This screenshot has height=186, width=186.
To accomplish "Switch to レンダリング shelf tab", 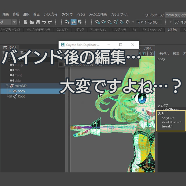I will pyautogui.click(x=119, y=30).
